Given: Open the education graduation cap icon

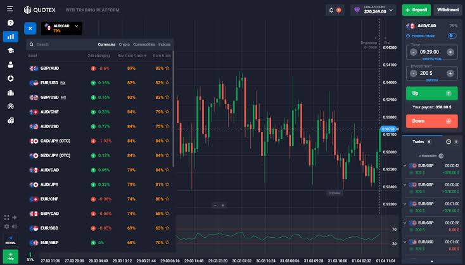Looking at the screenshot, I should 11,51.
